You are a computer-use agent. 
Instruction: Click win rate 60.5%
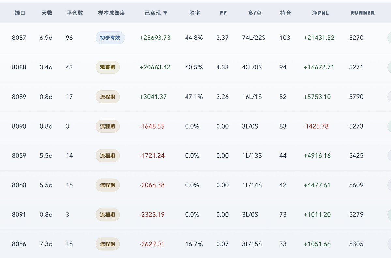point(194,67)
